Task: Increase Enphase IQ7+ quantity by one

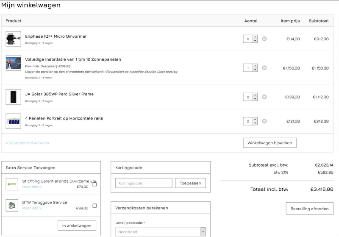Action: pyautogui.click(x=255, y=37)
